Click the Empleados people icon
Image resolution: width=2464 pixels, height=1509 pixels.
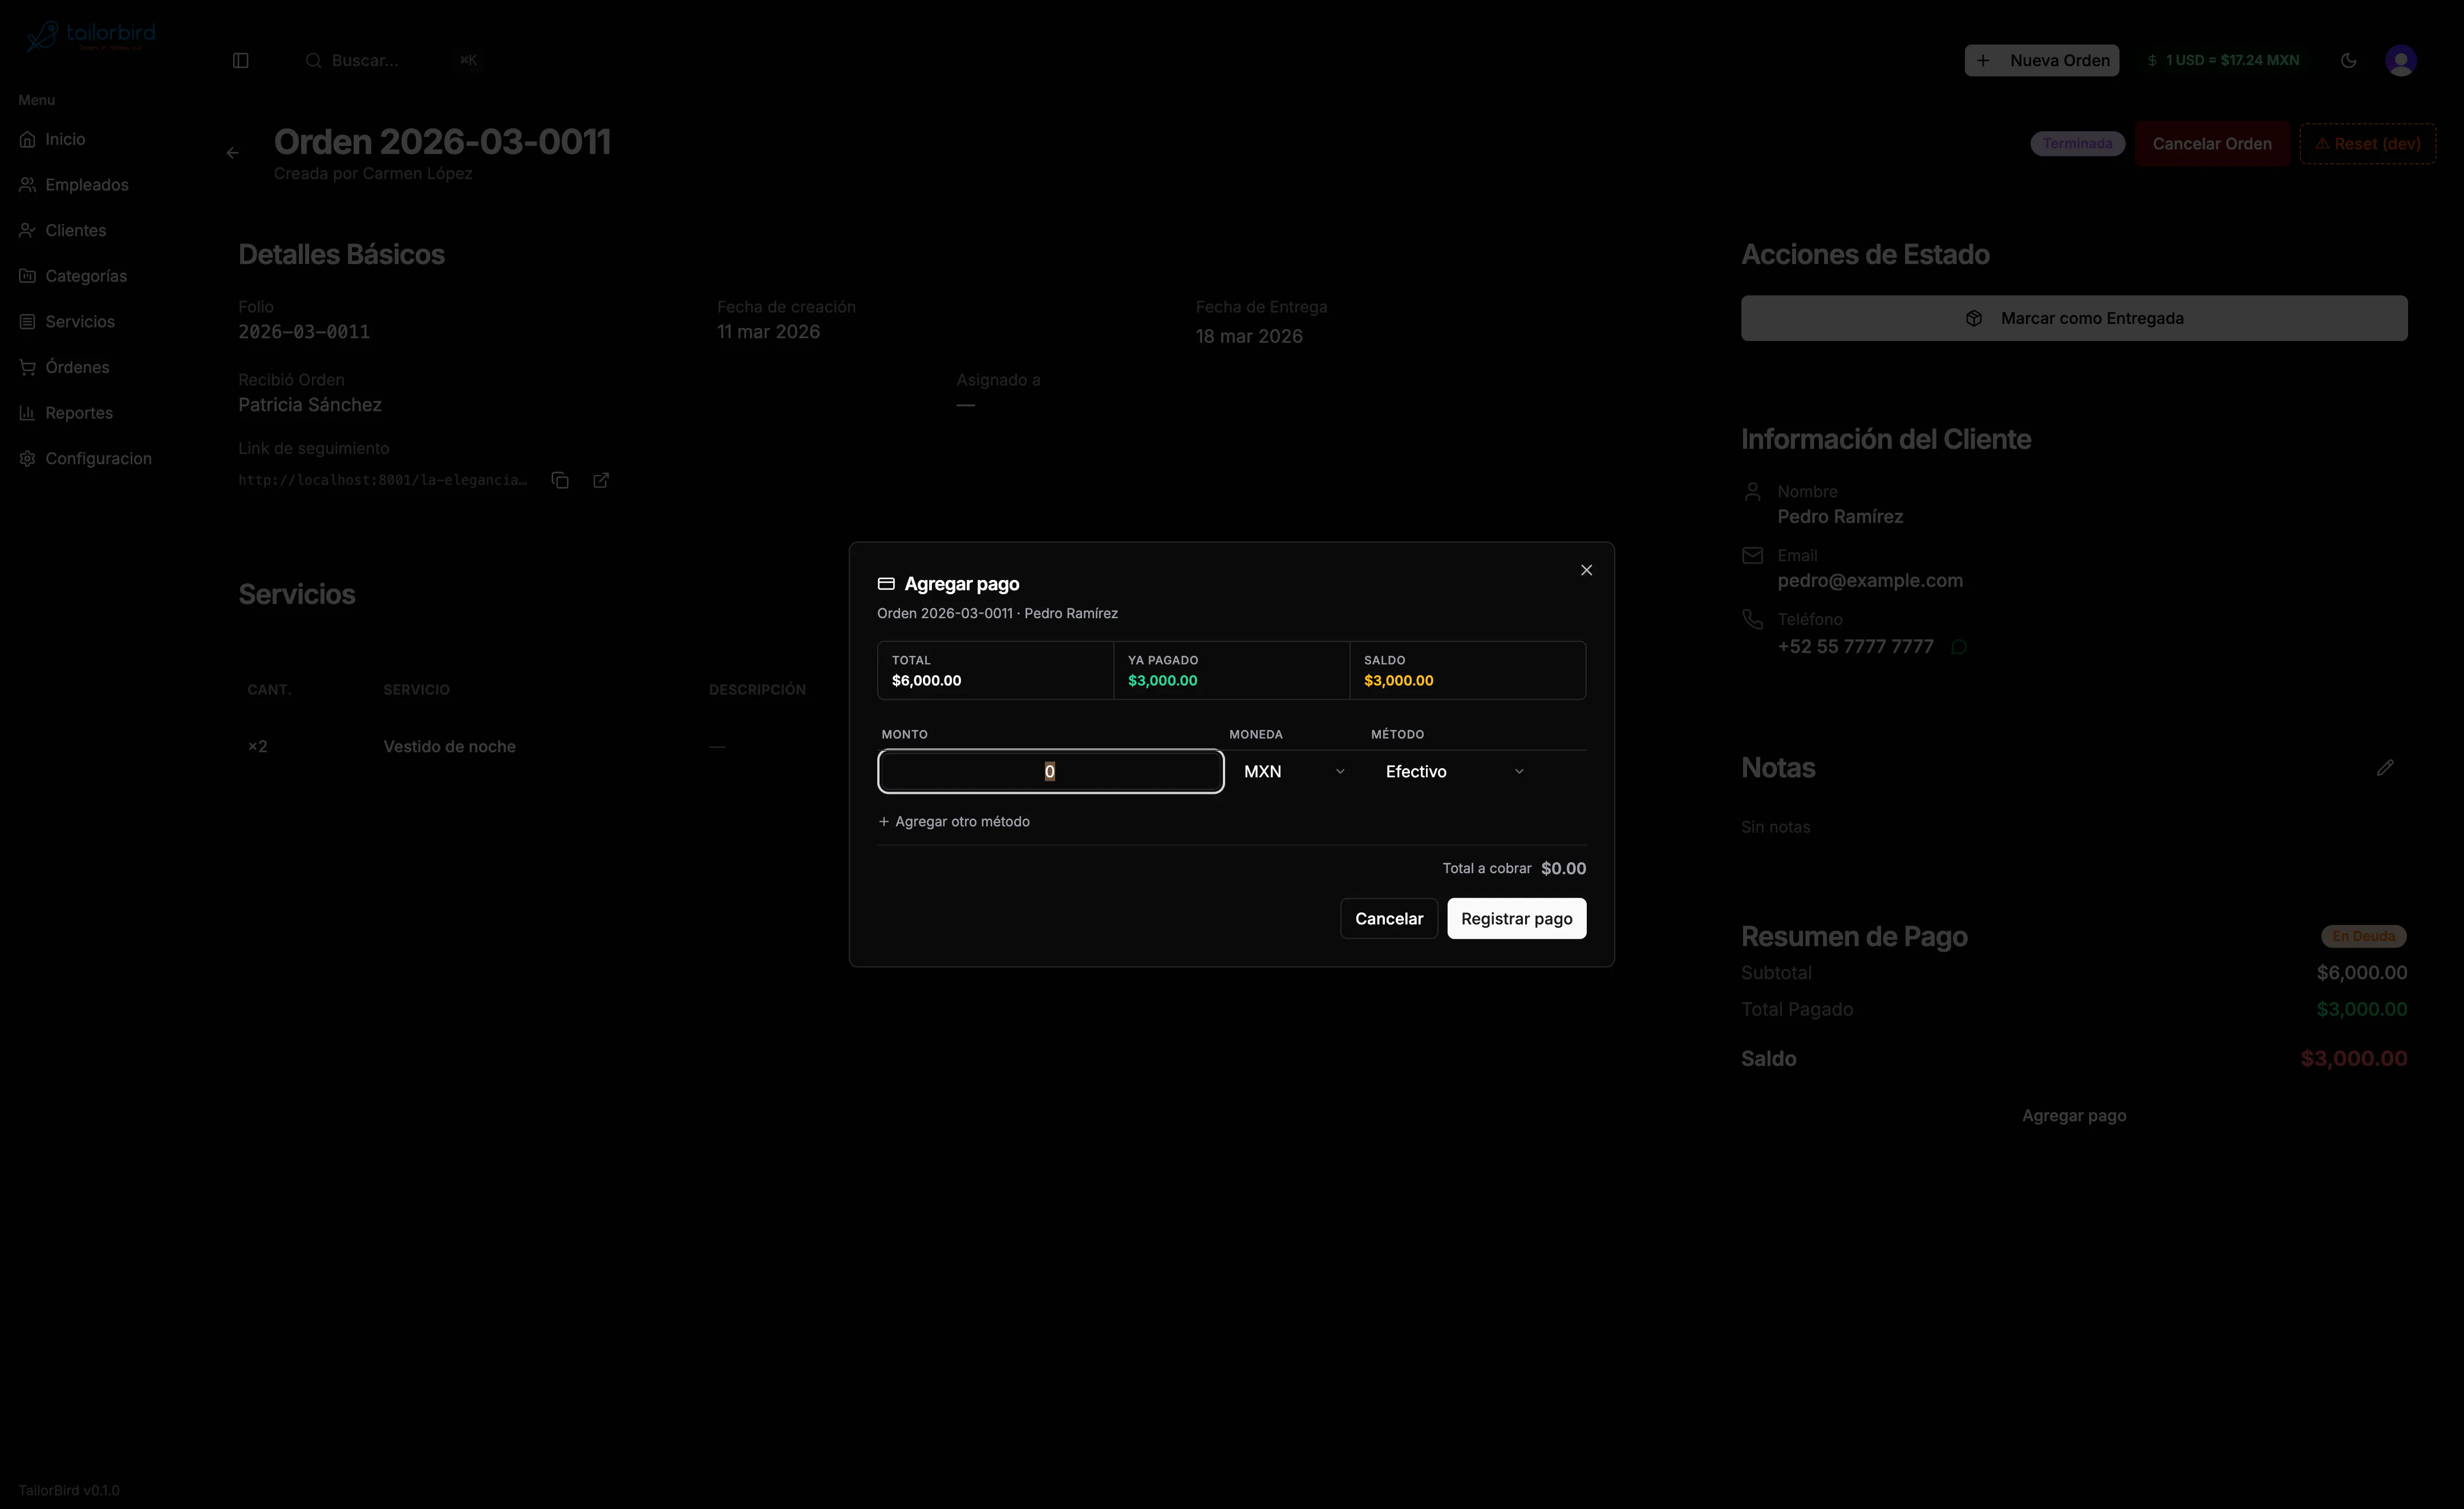pos(27,185)
